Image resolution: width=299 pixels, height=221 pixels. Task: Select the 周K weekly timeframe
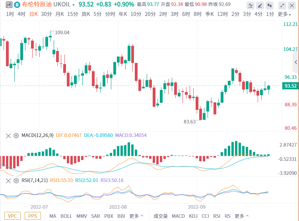coord(86,14)
